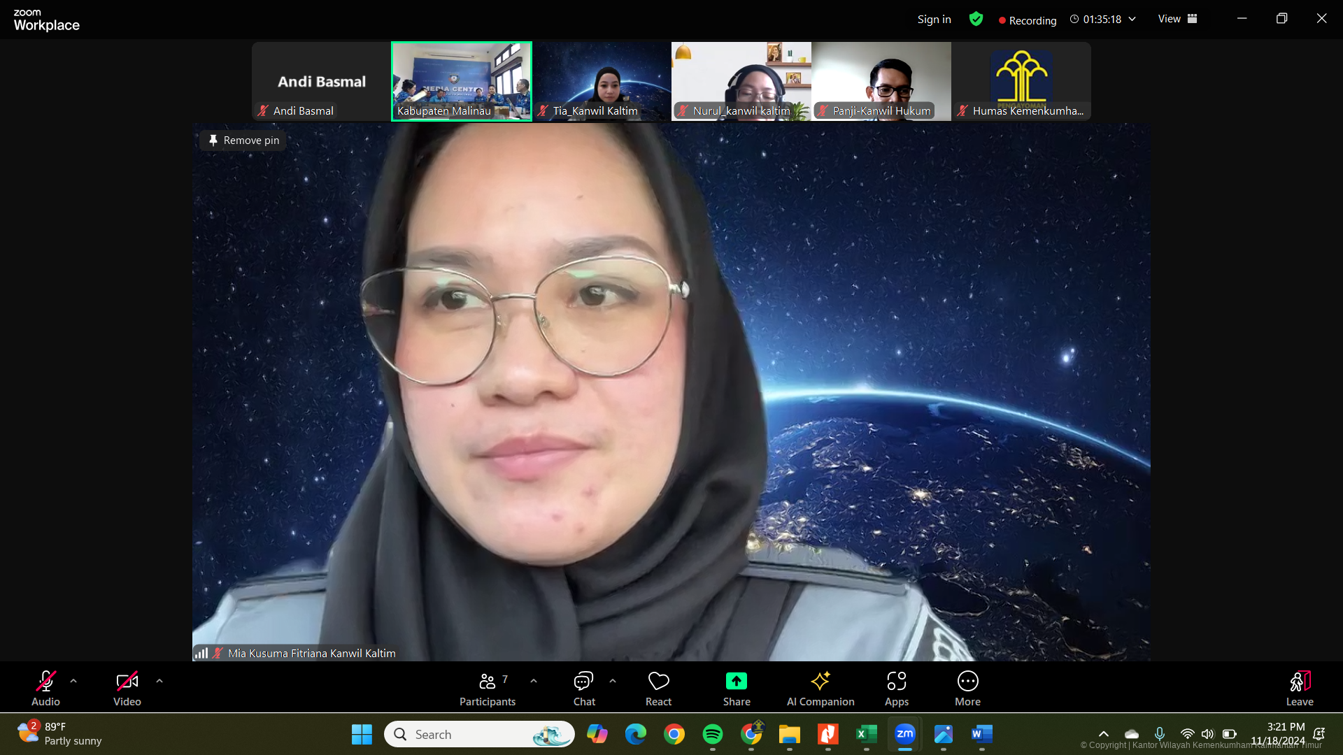1343x755 pixels.
Task: Open the Participants panel
Action: click(x=488, y=688)
